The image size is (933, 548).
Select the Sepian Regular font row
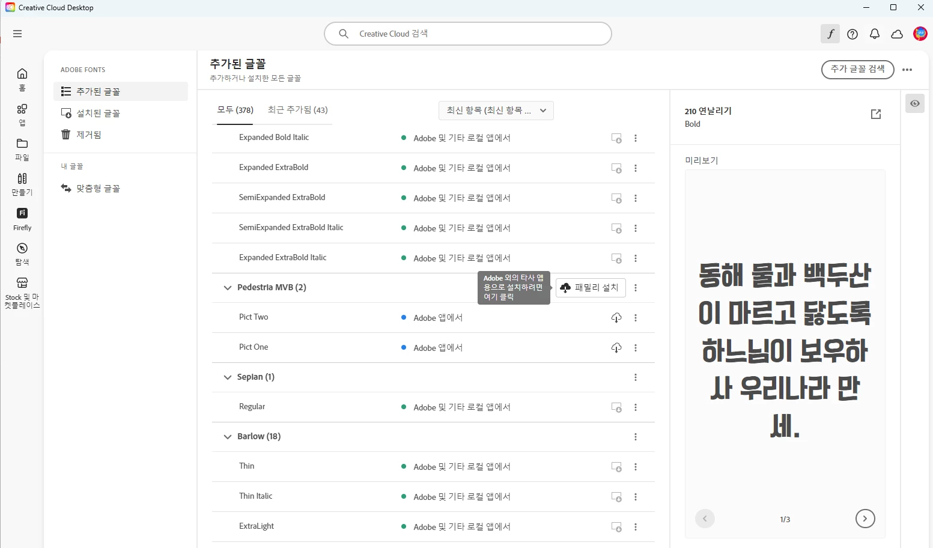click(433, 407)
